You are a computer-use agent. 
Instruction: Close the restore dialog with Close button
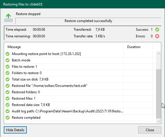150,130
